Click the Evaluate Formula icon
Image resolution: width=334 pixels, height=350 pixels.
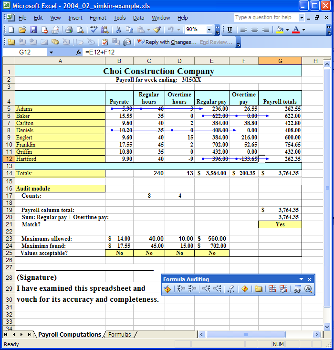(308, 289)
